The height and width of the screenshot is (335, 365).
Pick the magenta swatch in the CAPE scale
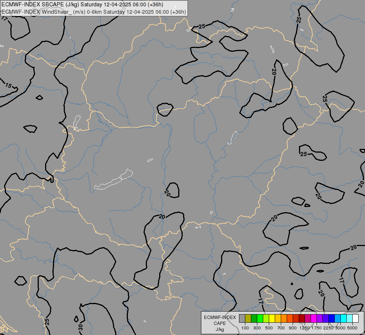314,318
